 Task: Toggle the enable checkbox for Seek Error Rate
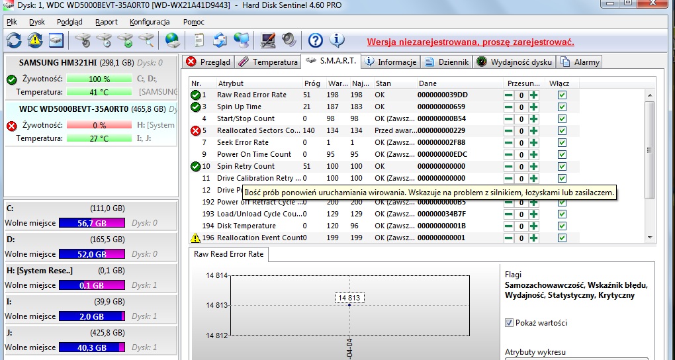click(x=562, y=142)
